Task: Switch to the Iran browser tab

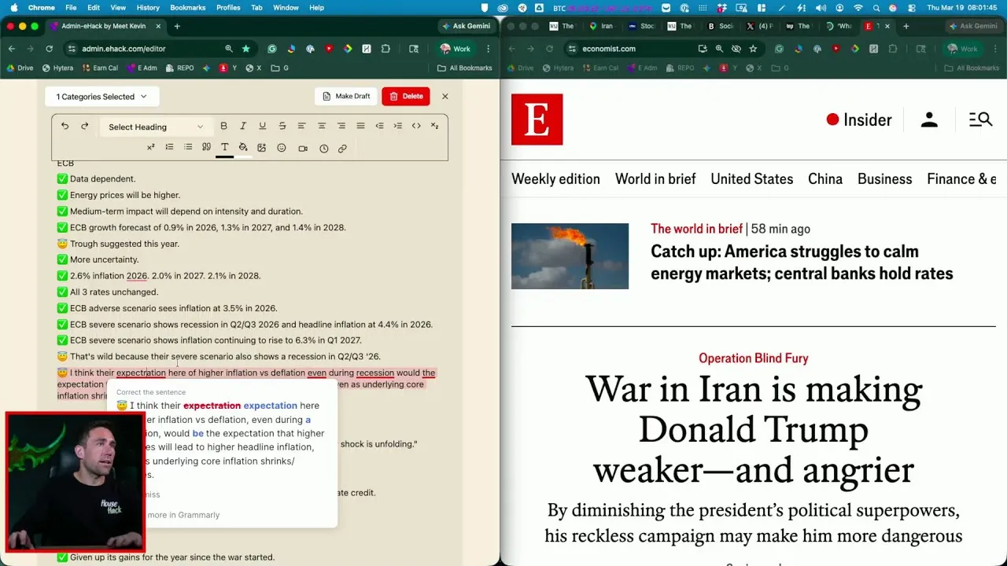Action: point(602,26)
